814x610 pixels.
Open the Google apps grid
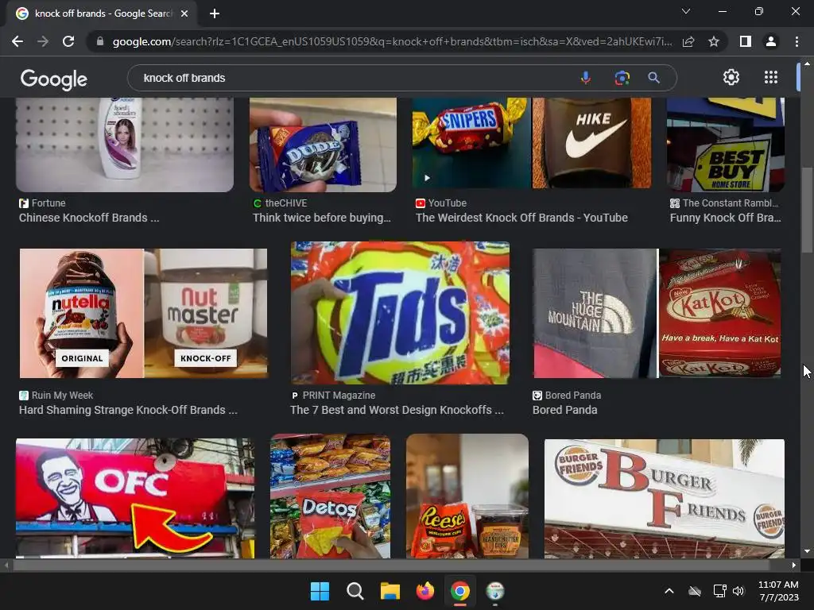771,77
